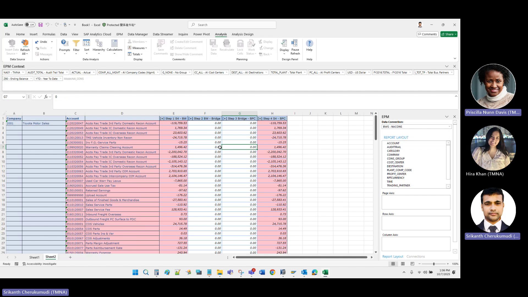Click Refresh All in Data Source group
This screenshot has width=528, height=297.
pos(25,47)
